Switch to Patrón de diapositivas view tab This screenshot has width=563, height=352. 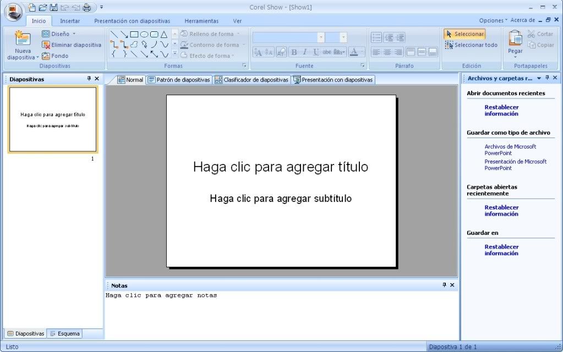tap(179, 80)
